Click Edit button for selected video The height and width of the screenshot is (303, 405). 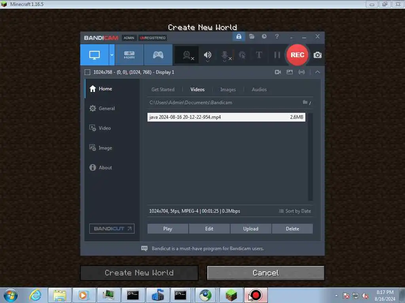click(x=209, y=229)
